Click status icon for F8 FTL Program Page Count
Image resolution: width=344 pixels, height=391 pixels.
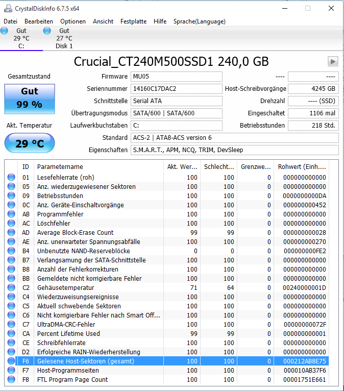click(11, 380)
